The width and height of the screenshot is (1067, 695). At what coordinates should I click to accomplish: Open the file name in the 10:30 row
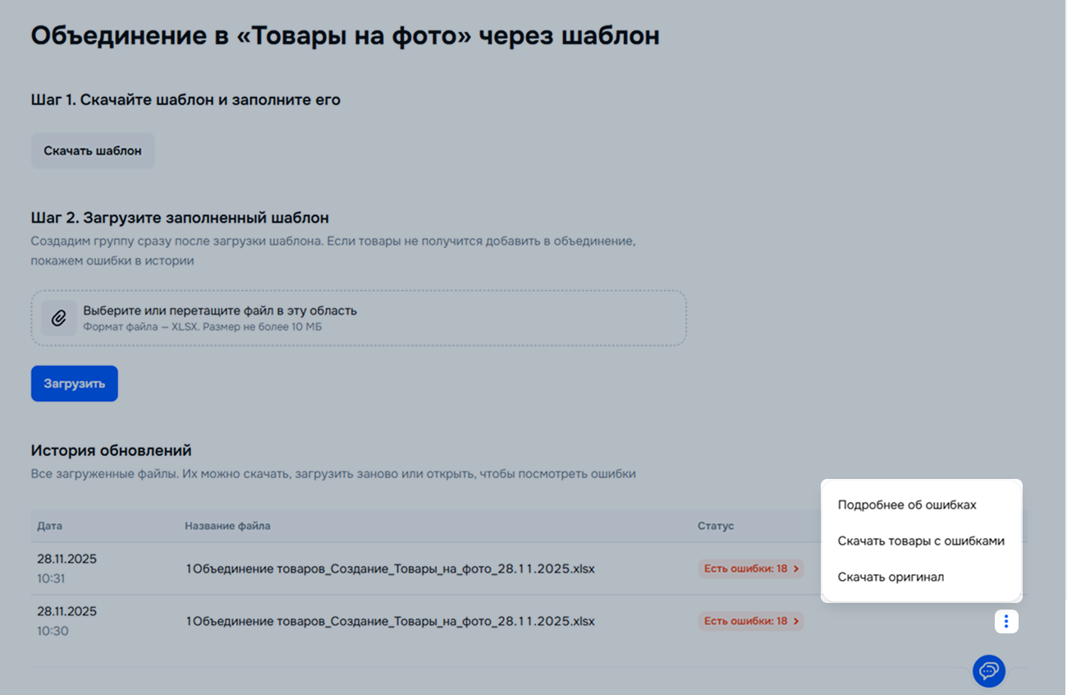point(390,621)
